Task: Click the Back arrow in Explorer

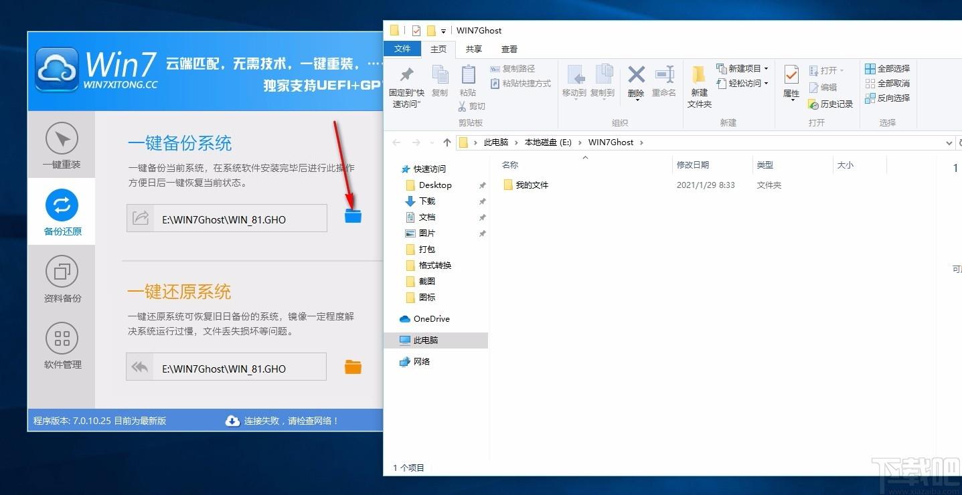Action: [x=396, y=142]
